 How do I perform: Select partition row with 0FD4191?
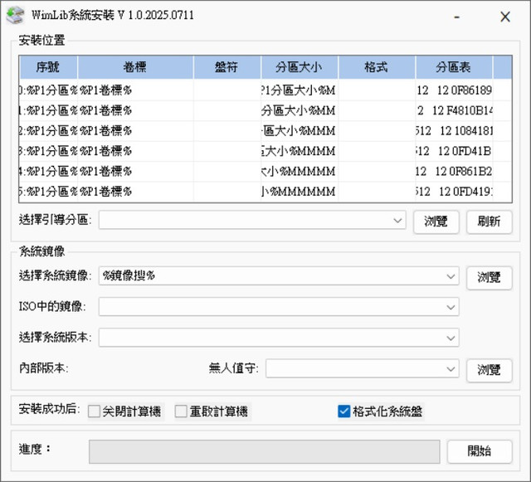click(265, 192)
